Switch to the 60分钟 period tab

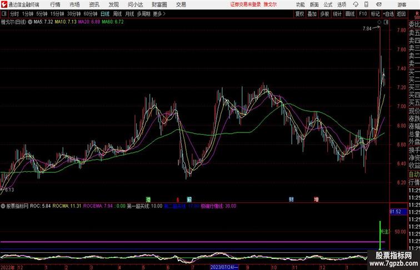pyautogui.click(x=91, y=14)
